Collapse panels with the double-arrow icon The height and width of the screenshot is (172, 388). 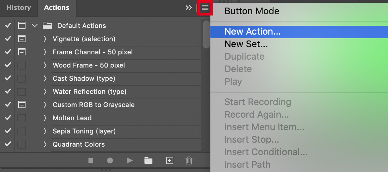click(189, 8)
